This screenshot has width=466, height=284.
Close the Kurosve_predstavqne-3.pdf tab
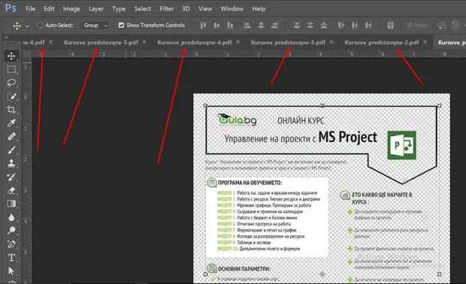coord(331,42)
